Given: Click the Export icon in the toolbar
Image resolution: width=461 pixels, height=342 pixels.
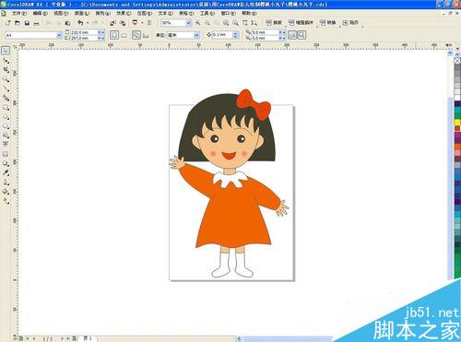Looking at the screenshot, I should click(123, 23).
